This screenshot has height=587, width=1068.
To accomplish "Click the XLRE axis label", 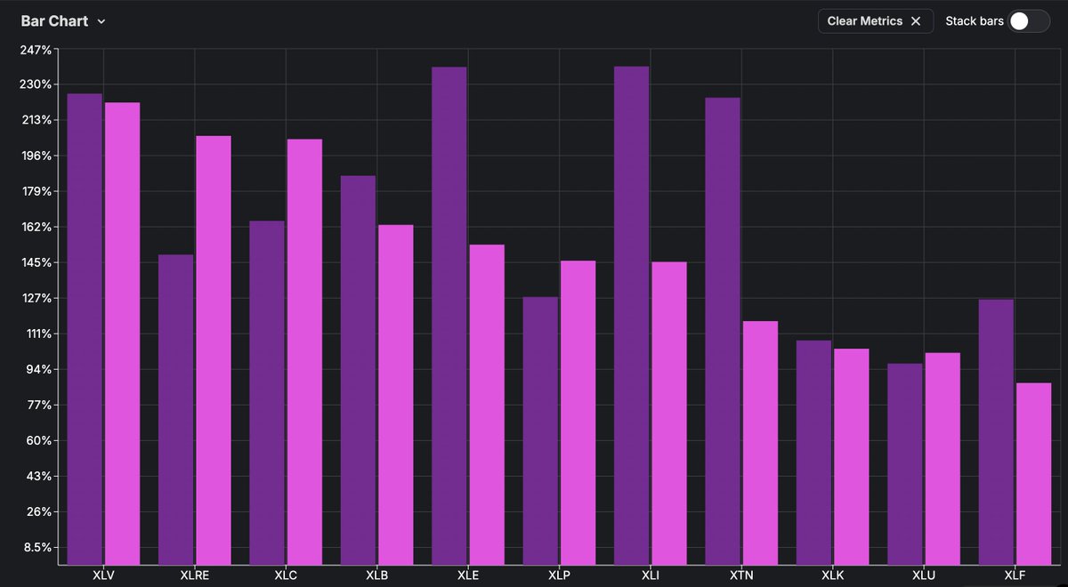I will pyautogui.click(x=194, y=575).
